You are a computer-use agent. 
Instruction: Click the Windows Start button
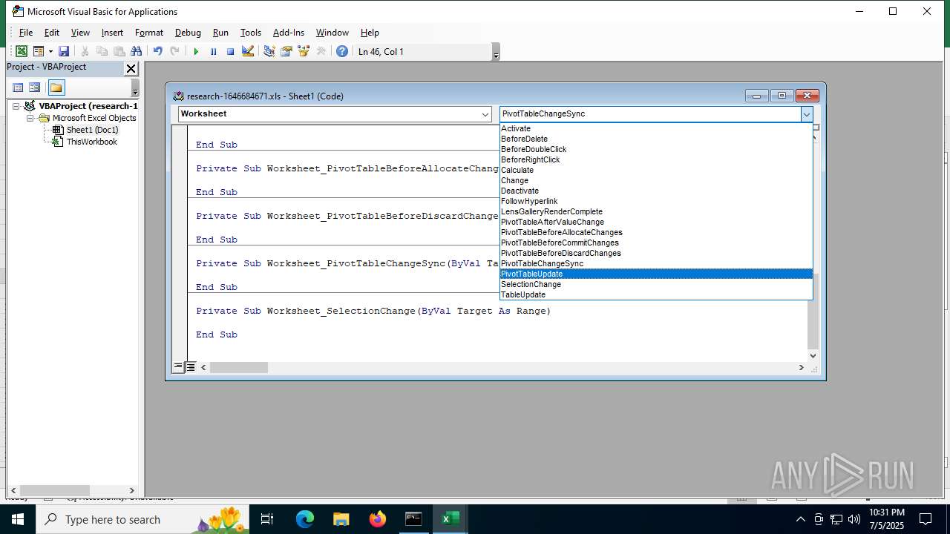point(18,519)
